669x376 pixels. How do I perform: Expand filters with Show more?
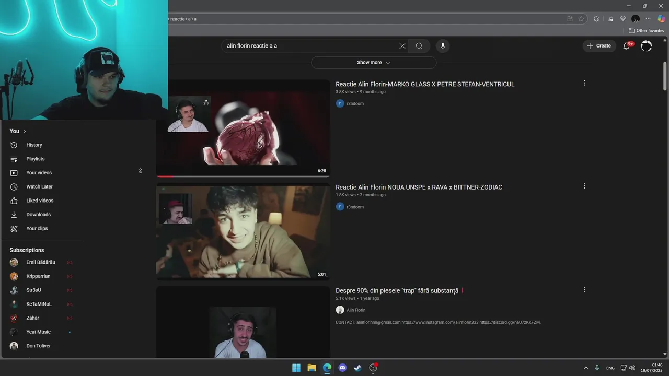[374, 62]
